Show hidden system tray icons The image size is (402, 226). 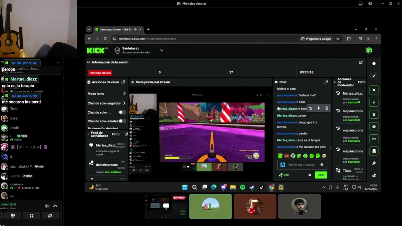tap(323, 187)
